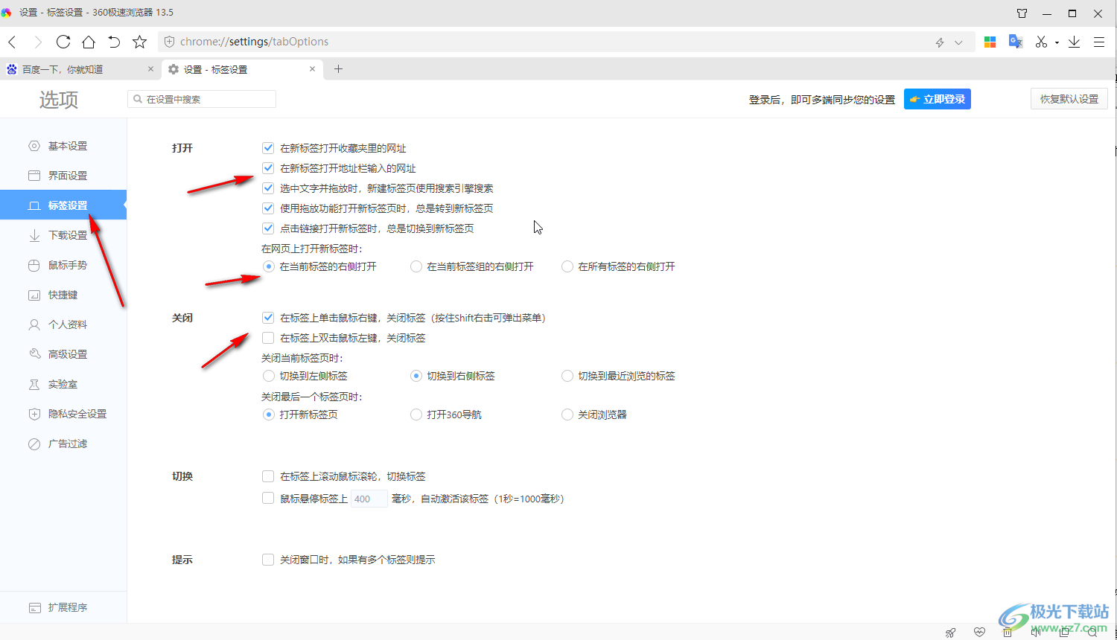Open 个人资料 in the sidebar
The width and height of the screenshot is (1117, 640).
pyautogui.click(x=63, y=324)
